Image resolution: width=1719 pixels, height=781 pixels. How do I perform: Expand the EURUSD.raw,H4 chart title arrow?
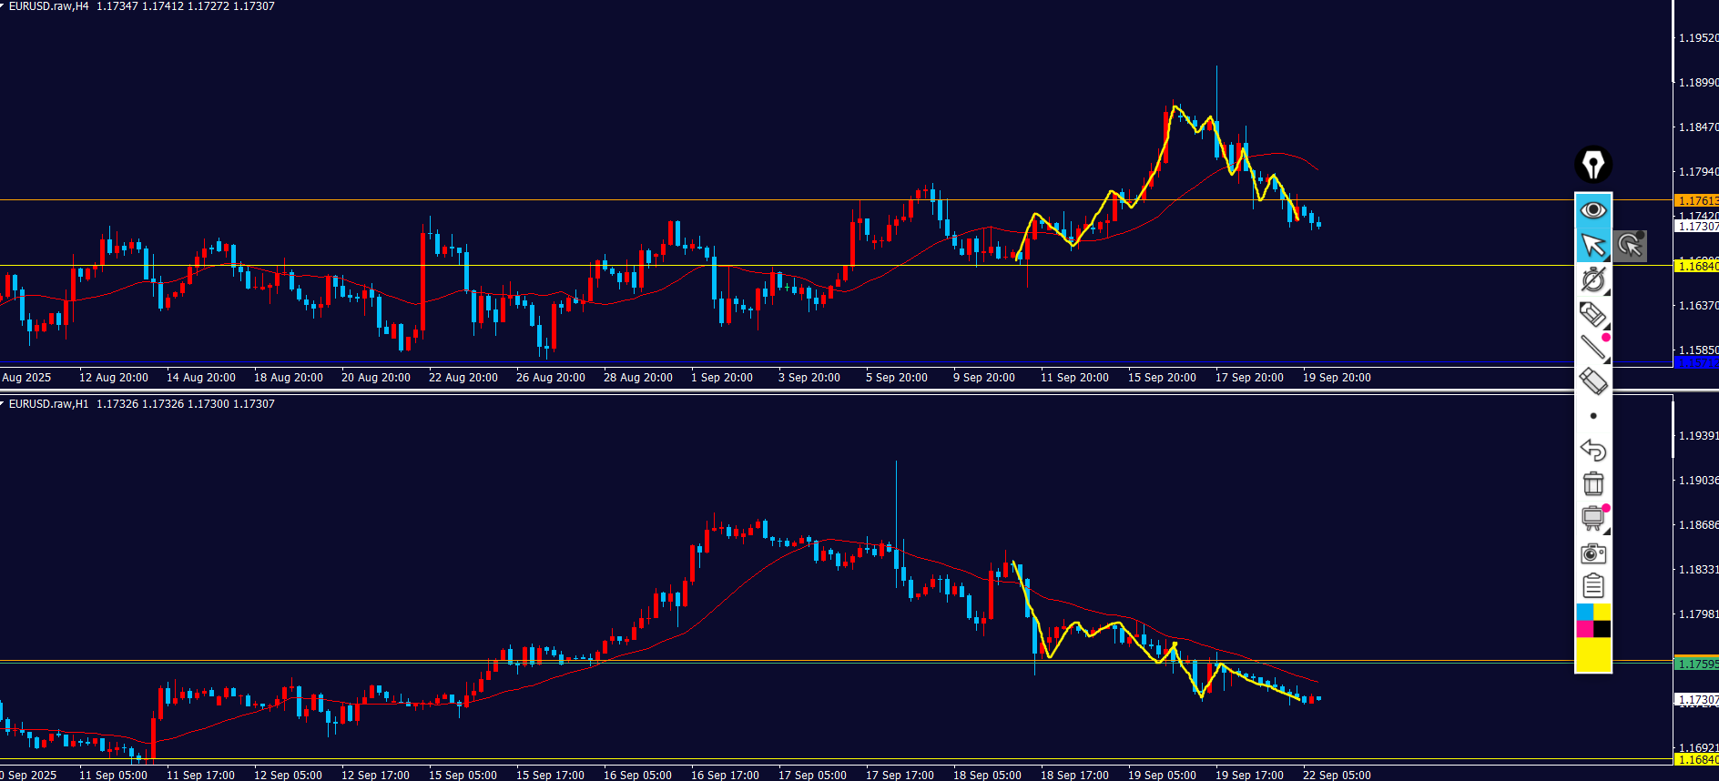[3, 6]
